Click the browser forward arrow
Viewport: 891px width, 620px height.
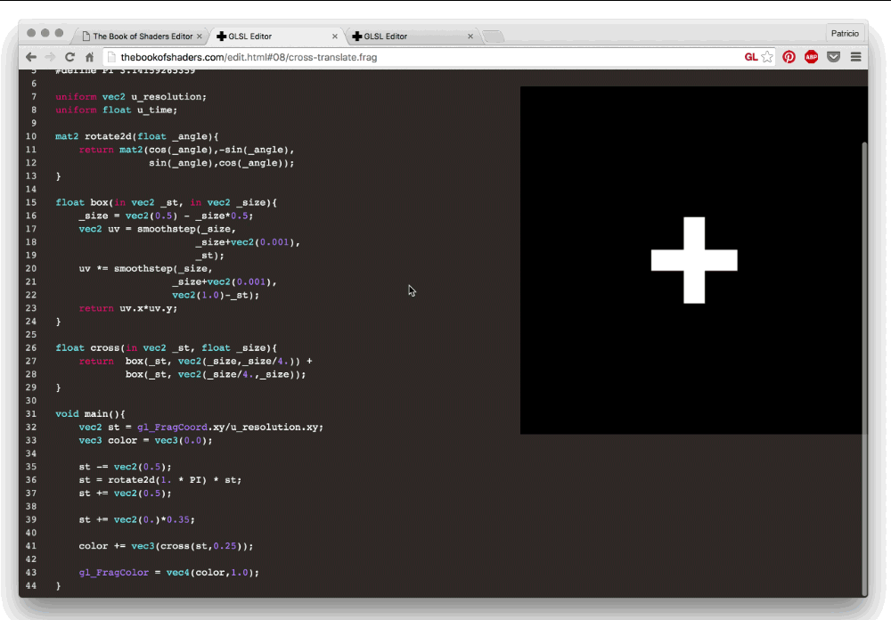pyautogui.click(x=50, y=57)
